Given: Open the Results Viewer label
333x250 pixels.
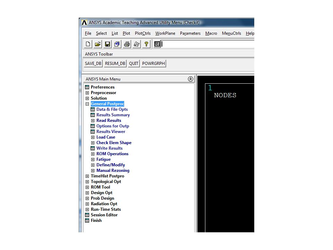Looking at the screenshot, I should 111,132.
